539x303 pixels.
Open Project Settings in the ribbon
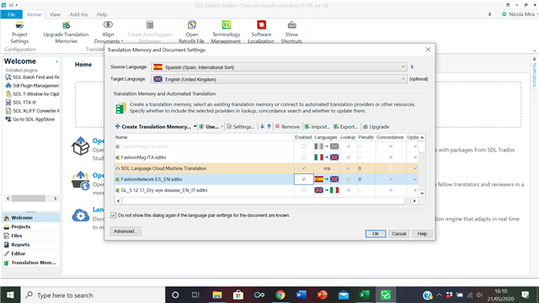click(19, 32)
